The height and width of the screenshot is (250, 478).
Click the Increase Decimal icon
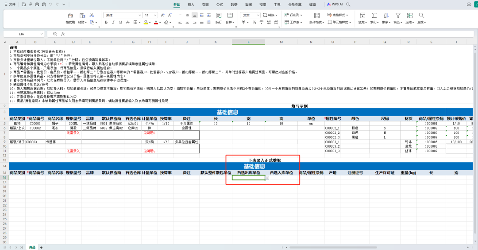pos(269,22)
